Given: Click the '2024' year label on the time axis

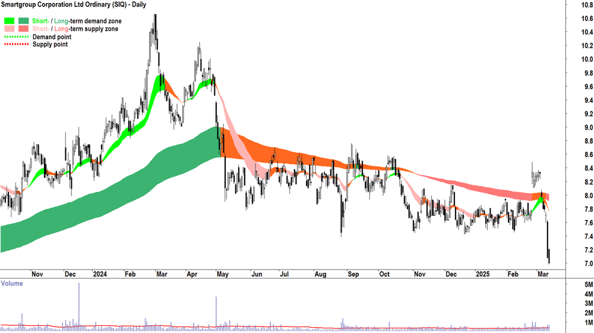Looking at the screenshot, I should point(100,274).
